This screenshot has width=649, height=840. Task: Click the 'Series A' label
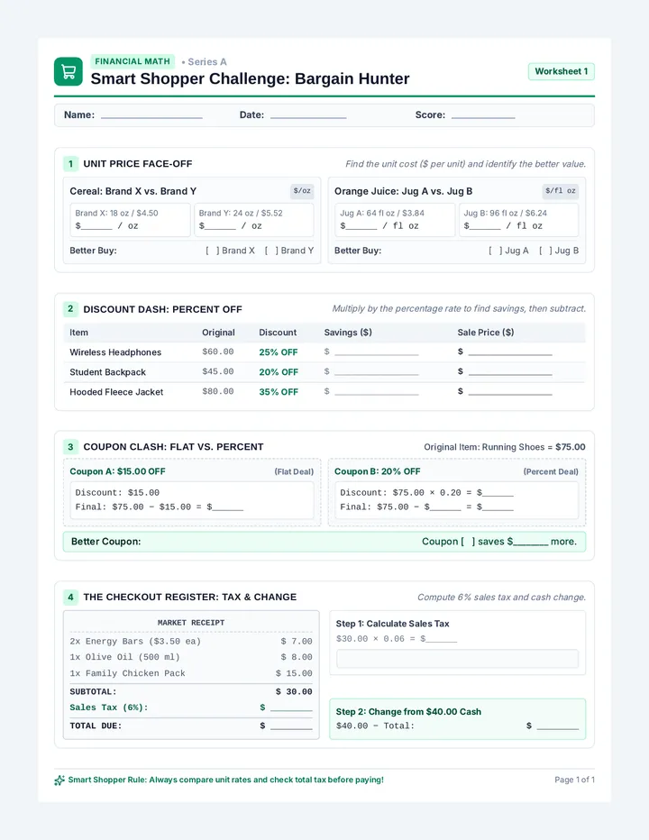coord(206,61)
